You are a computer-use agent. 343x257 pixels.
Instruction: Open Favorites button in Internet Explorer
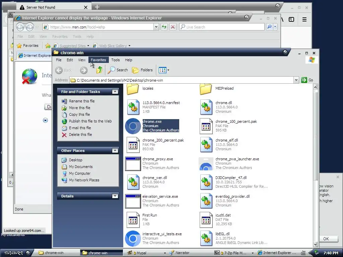click(x=27, y=46)
